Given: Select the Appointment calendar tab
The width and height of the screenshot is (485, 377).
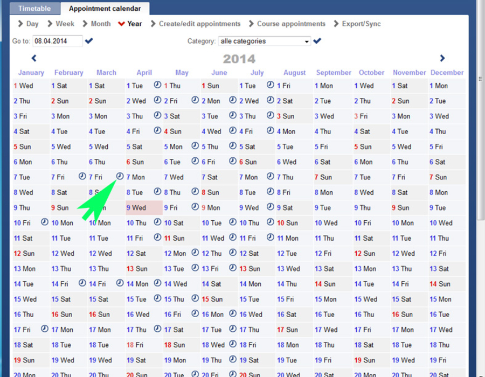Looking at the screenshot, I should pyautogui.click(x=105, y=8).
